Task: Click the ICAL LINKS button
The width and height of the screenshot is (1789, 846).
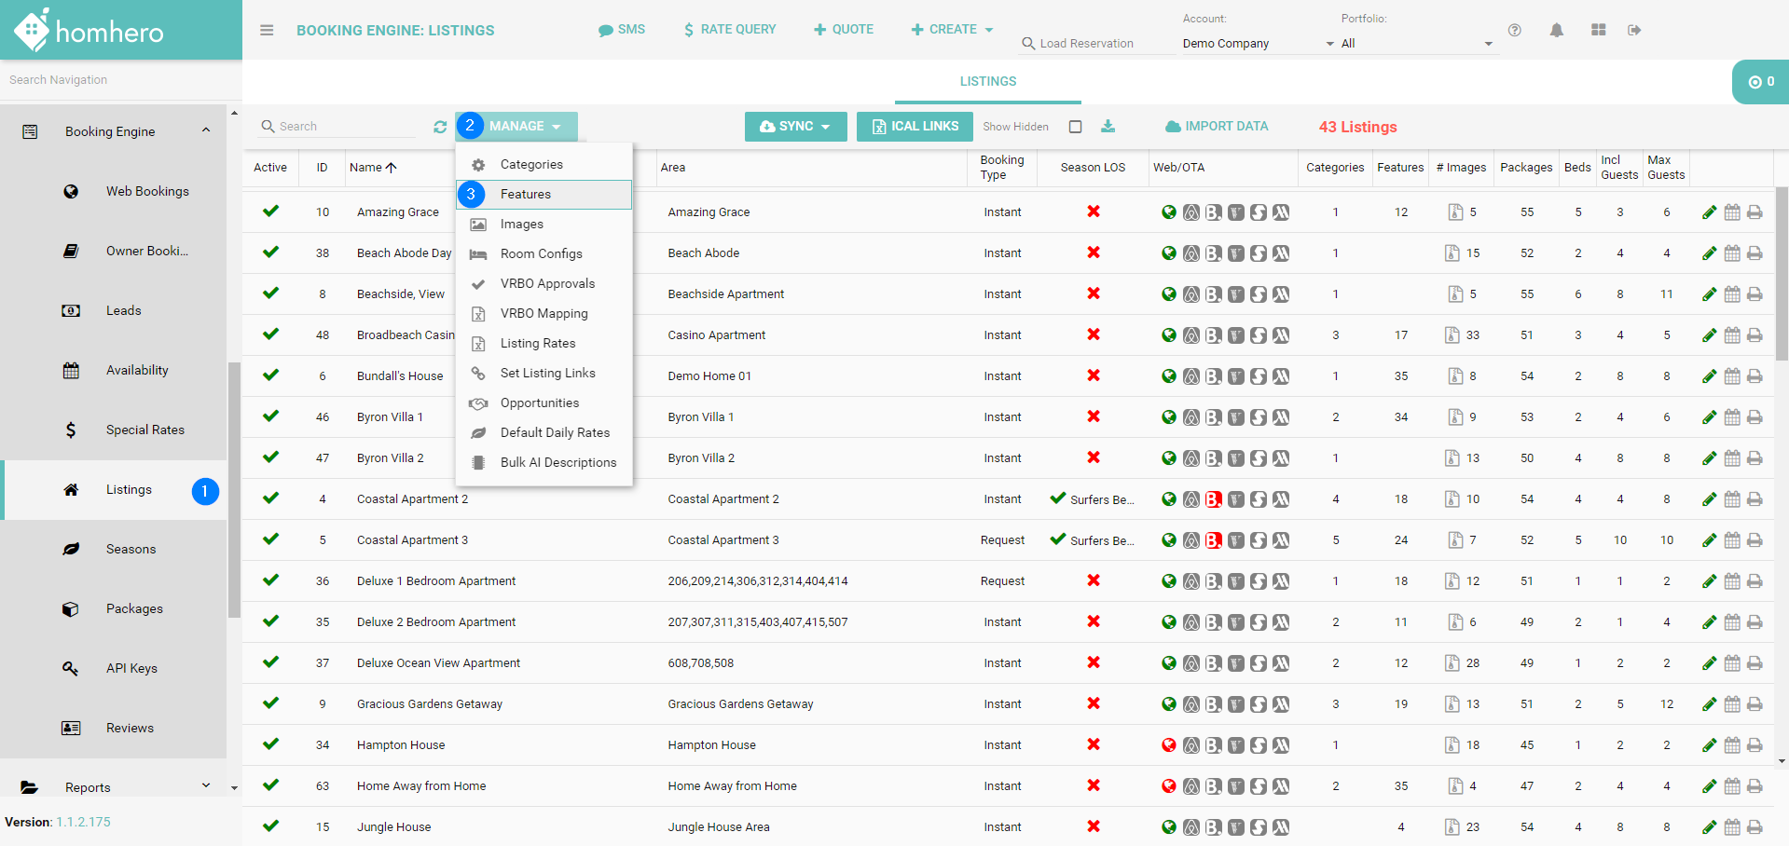Action: point(914,127)
